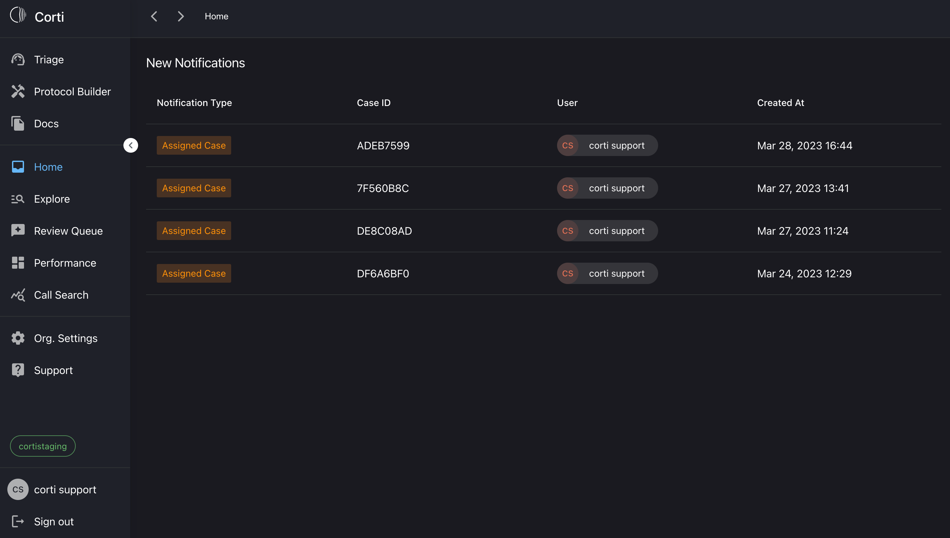Select Home in the sidebar menu
This screenshot has width=950, height=538.
click(48, 167)
